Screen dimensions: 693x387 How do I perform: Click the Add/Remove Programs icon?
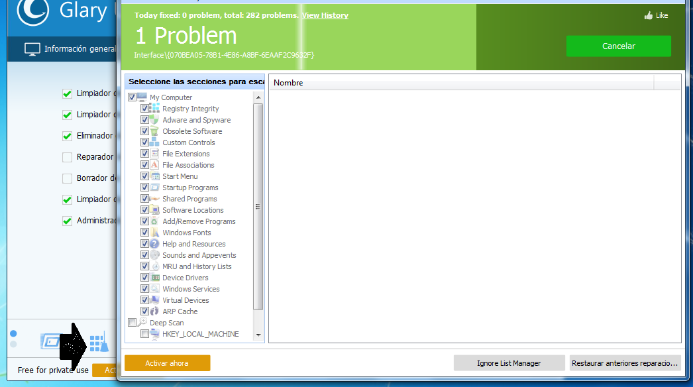pyautogui.click(x=155, y=221)
